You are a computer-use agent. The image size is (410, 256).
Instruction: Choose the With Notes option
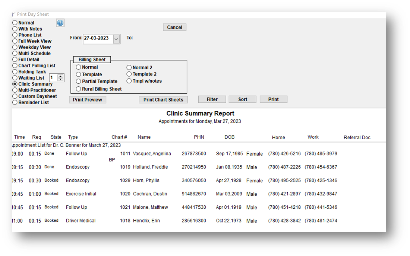coord(15,29)
